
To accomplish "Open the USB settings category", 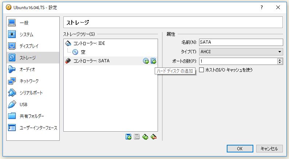I will click(33, 104).
